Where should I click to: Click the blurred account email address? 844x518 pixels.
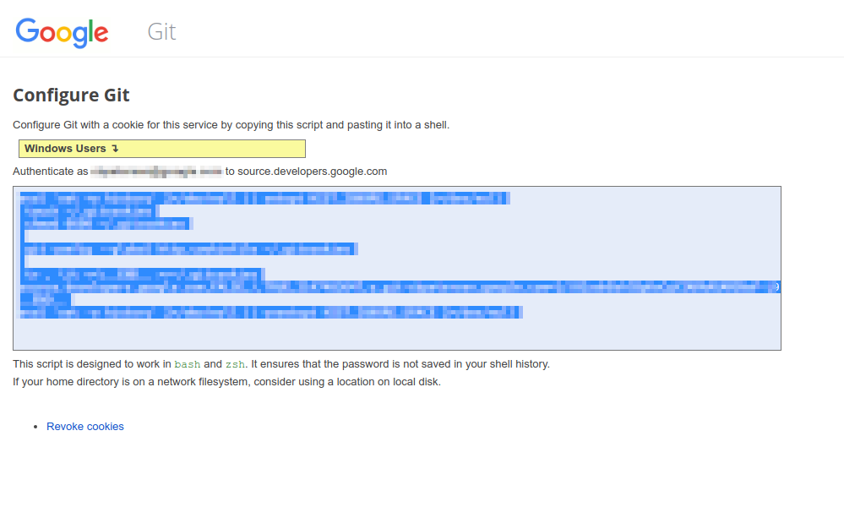[x=156, y=172]
